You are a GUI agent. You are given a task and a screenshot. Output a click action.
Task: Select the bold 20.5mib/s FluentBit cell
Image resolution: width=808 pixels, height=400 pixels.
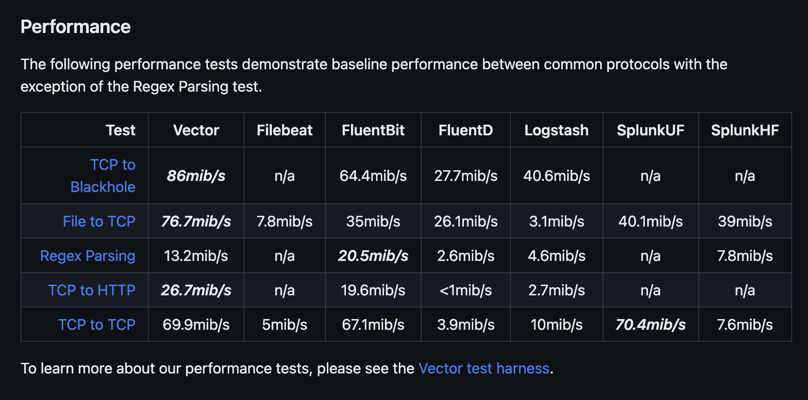pyautogui.click(x=373, y=256)
